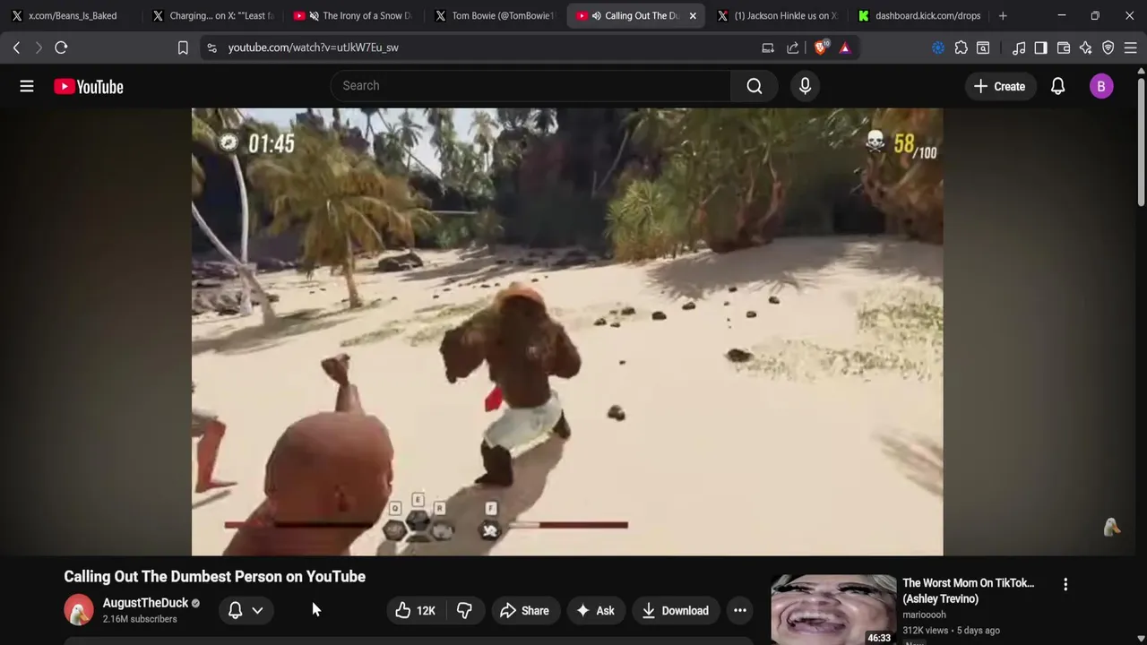Open the account avatar with letter B
This screenshot has height=645, width=1147.
click(x=1101, y=86)
